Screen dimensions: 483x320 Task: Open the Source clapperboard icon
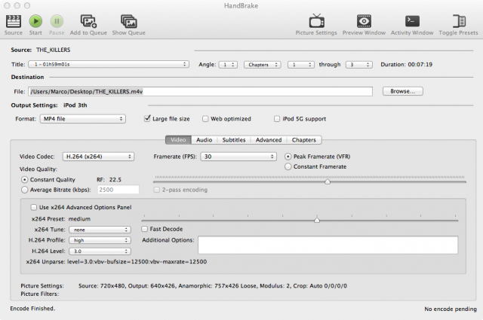pos(14,22)
